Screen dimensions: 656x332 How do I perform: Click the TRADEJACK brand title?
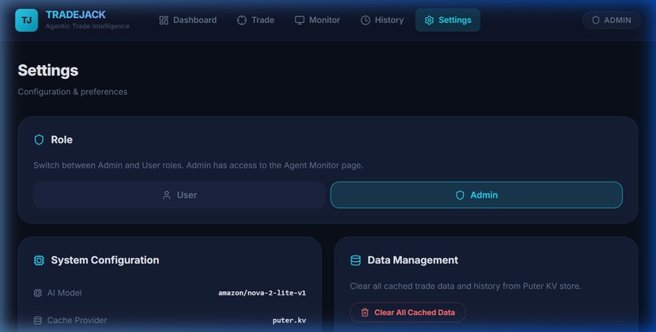[76, 15]
